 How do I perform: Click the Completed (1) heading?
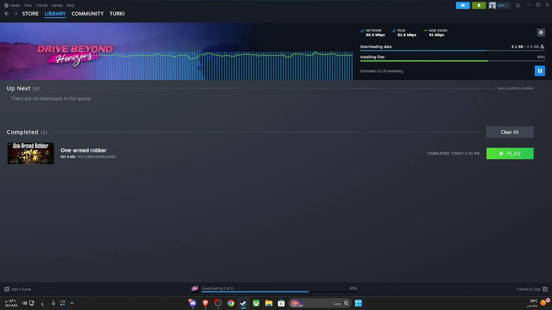point(27,132)
